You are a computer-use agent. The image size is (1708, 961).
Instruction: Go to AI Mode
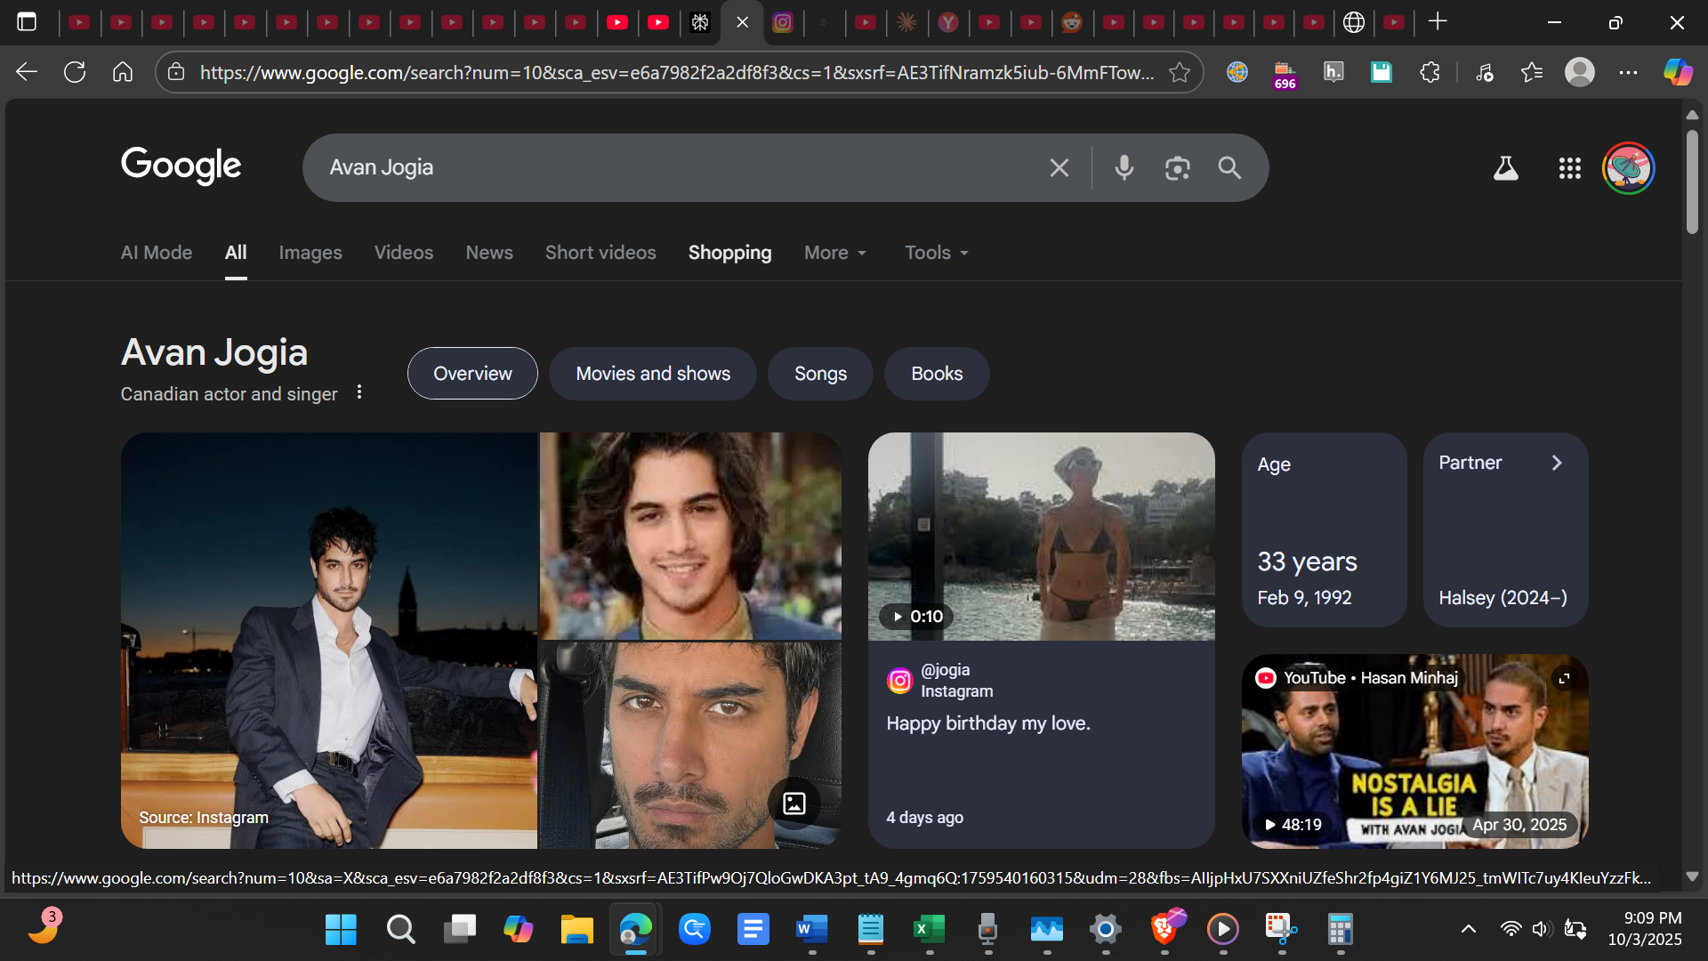pyautogui.click(x=157, y=253)
